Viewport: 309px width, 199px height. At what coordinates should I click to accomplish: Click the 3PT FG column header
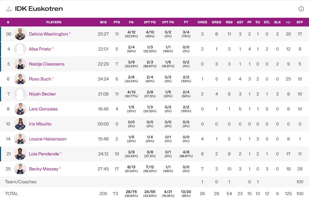(x=168, y=22)
